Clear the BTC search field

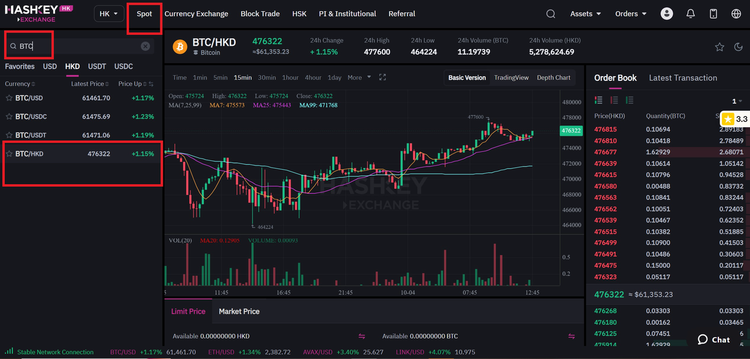pyautogui.click(x=145, y=46)
